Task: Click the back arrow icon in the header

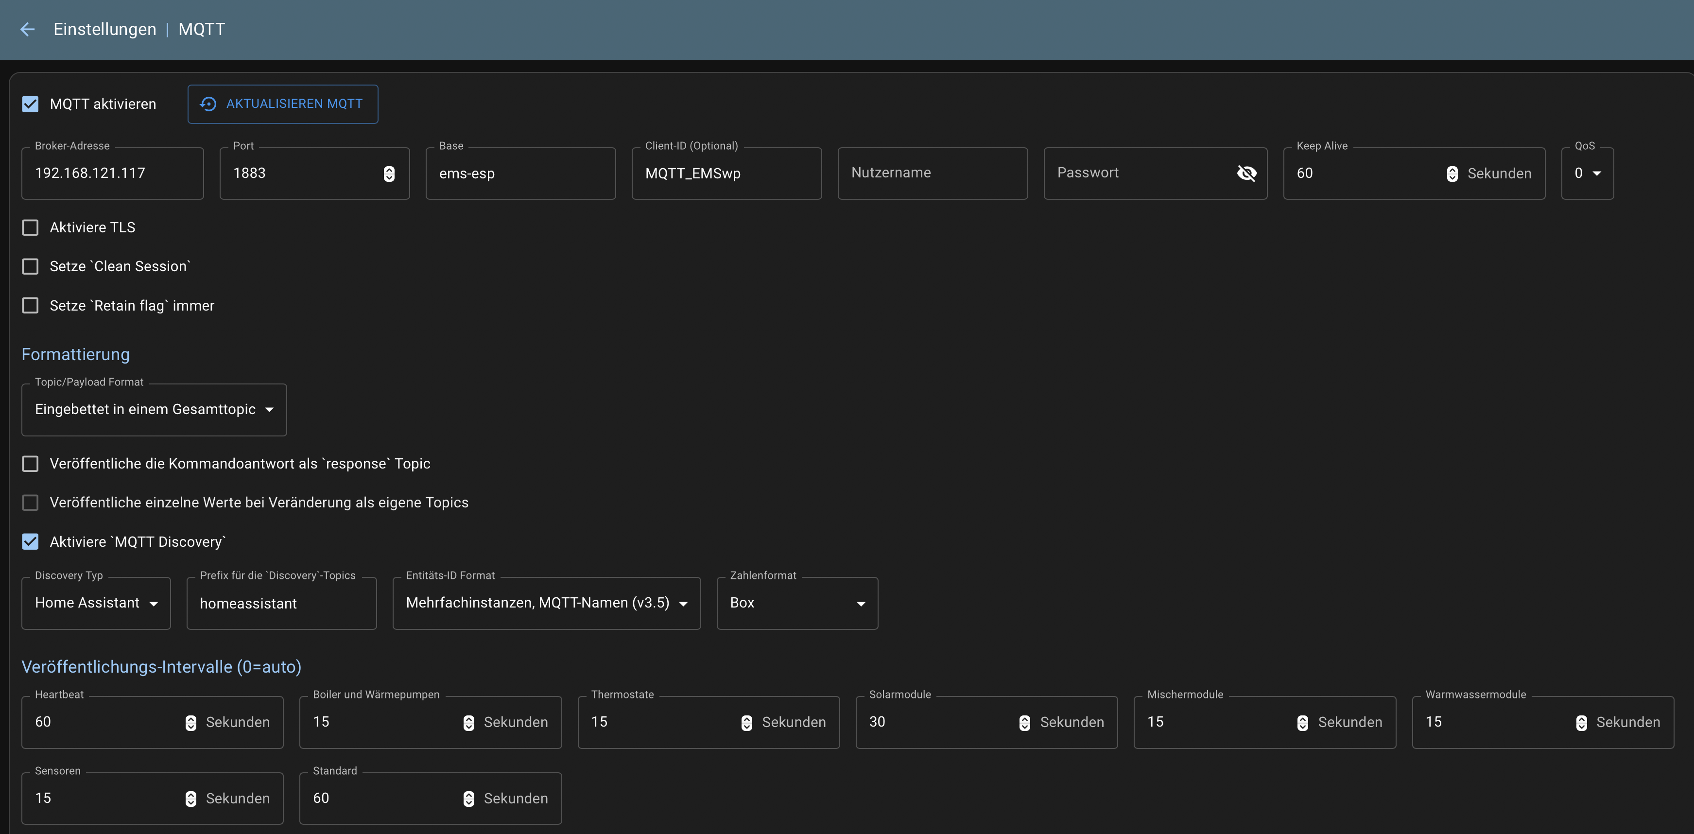Action: click(27, 30)
